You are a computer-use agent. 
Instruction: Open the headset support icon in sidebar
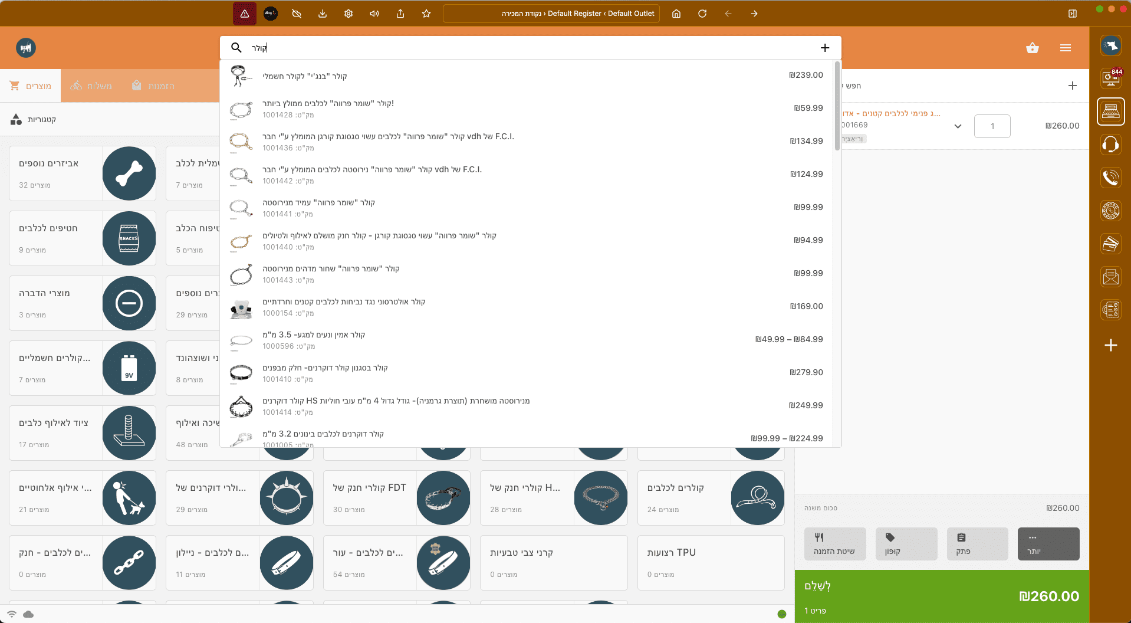tap(1110, 145)
